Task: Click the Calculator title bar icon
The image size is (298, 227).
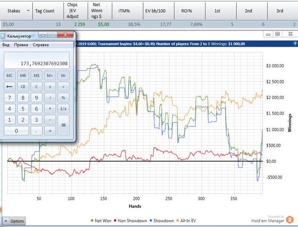Action: point(3,36)
